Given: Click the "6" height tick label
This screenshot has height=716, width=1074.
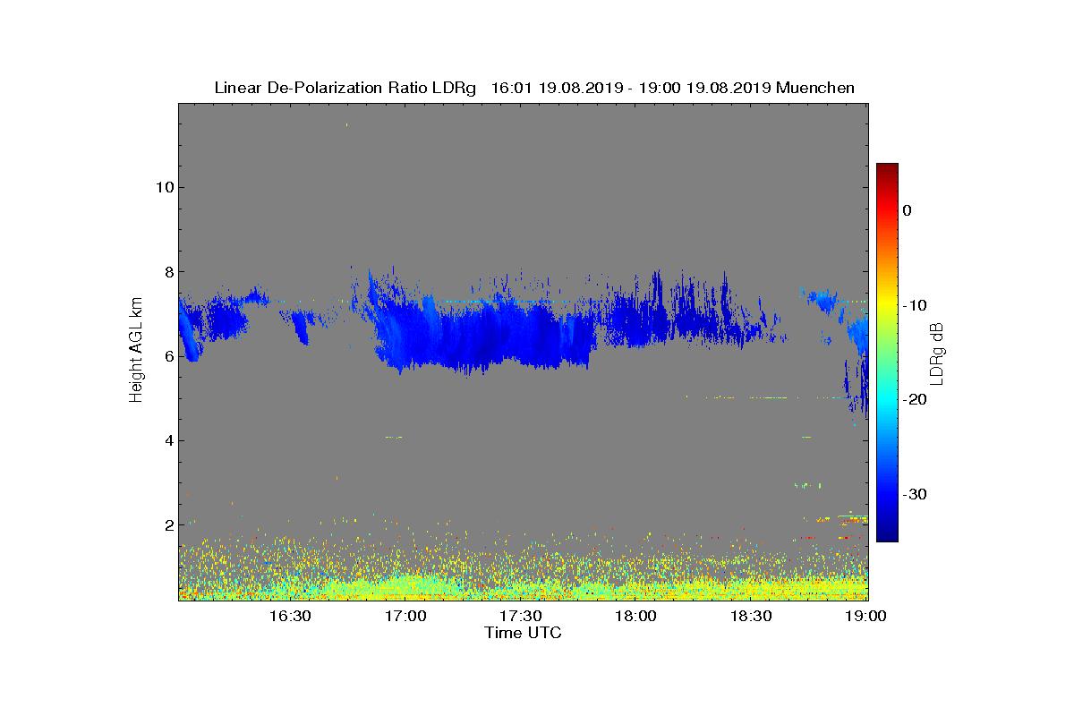Looking at the screenshot, I should [168, 355].
